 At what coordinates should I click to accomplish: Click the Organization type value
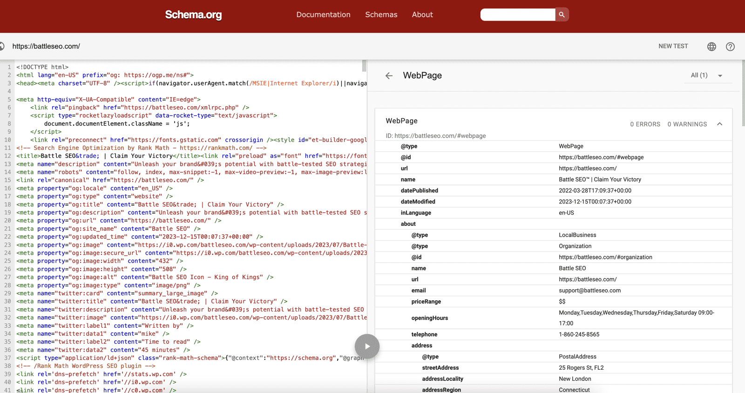[575, 246]
